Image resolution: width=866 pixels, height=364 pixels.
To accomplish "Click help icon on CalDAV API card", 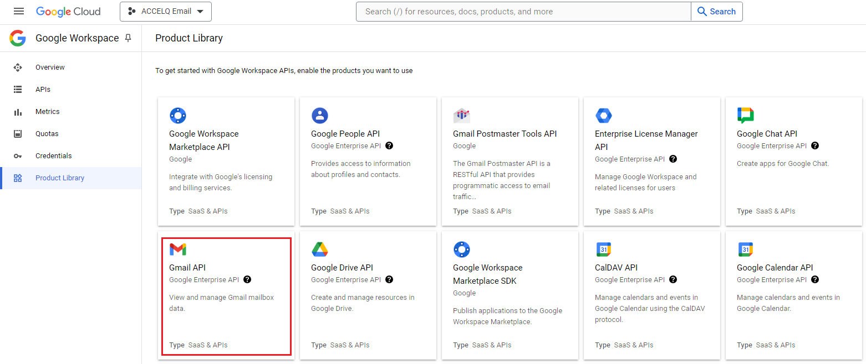I will (x=673, y=280).
